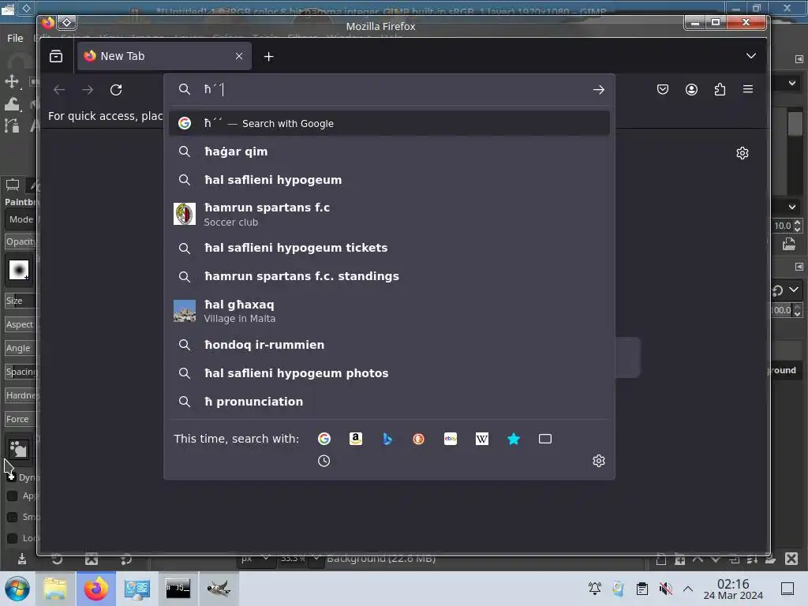Open the List all tabs chevron
This screenshot has height=606, width=808.
tap(751, 56)
